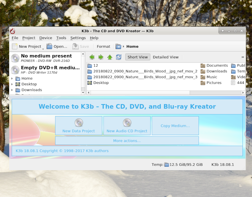Expand the Home tree node
Screen dimensions: 252x197
coord(12,78)
